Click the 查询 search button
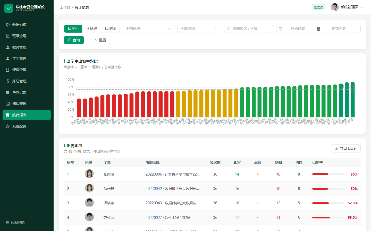 [74, 40]
